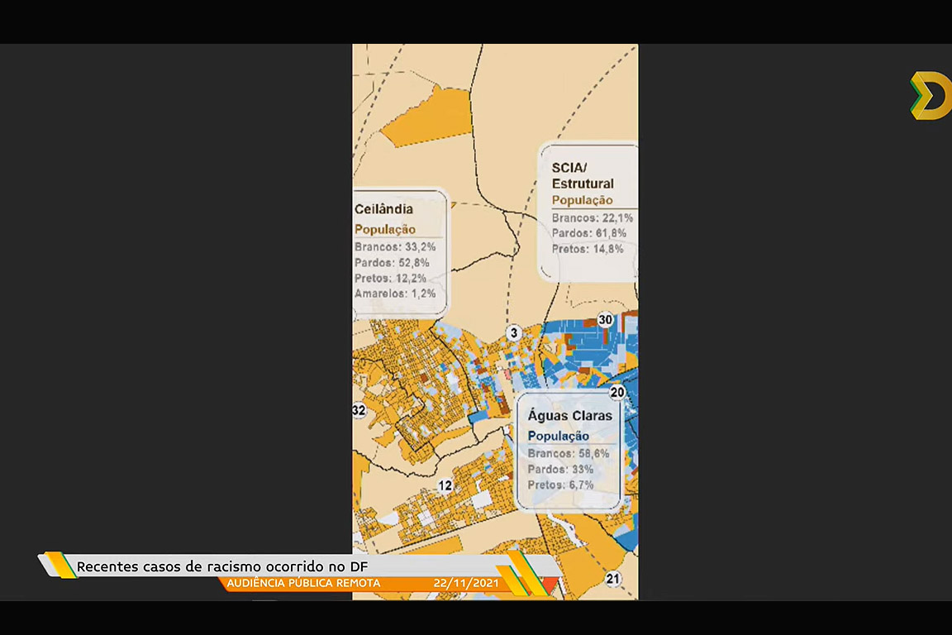Select the SCIA/Estrutural card heading

pos(583,175)
